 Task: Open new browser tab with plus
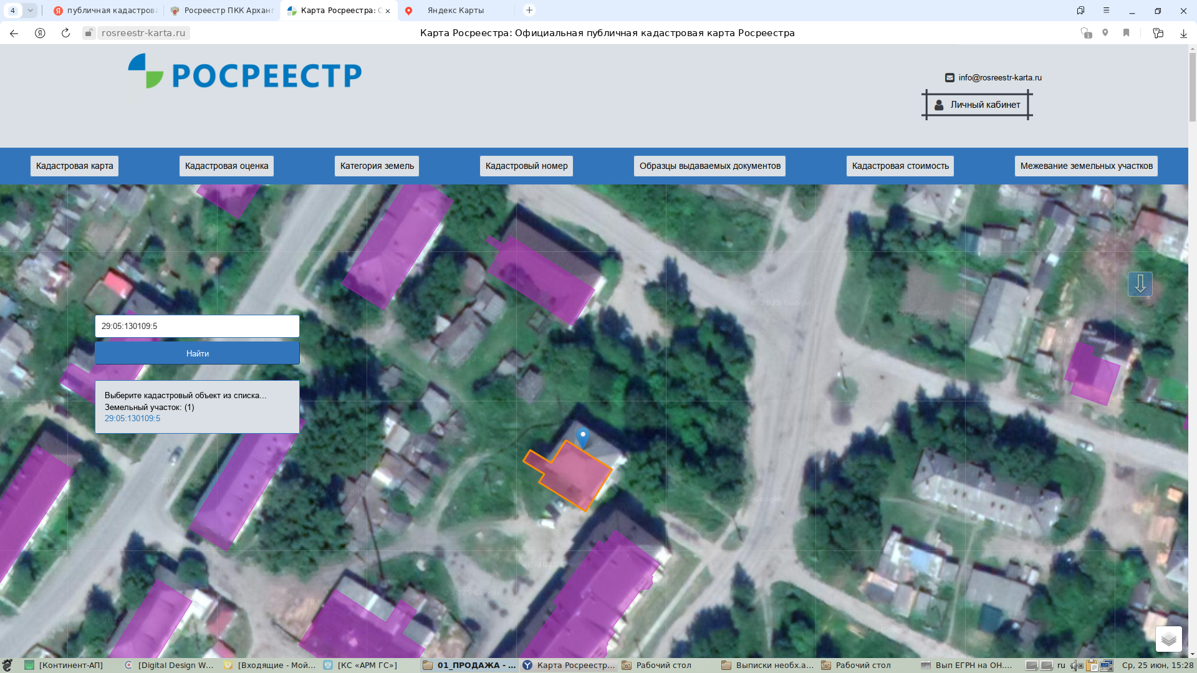(x=529, y=10)
